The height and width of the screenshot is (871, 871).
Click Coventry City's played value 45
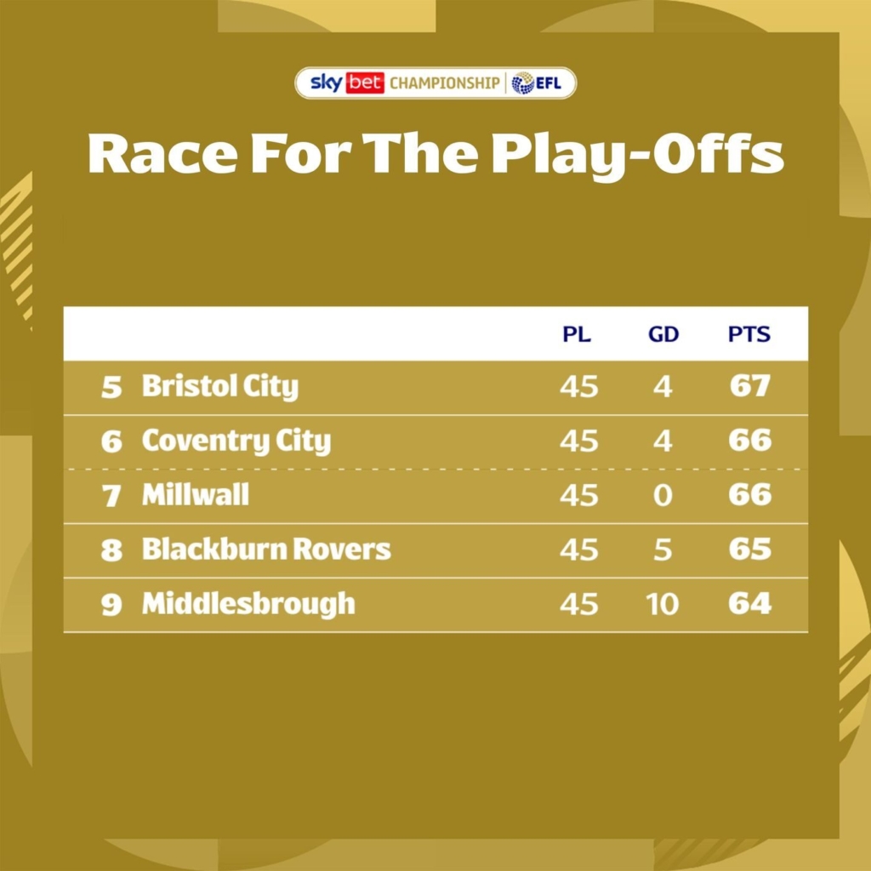click(x=578, y=441)
